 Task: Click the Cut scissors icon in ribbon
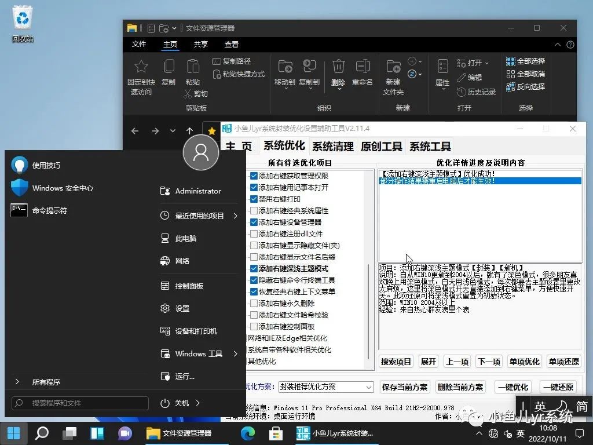188,93
